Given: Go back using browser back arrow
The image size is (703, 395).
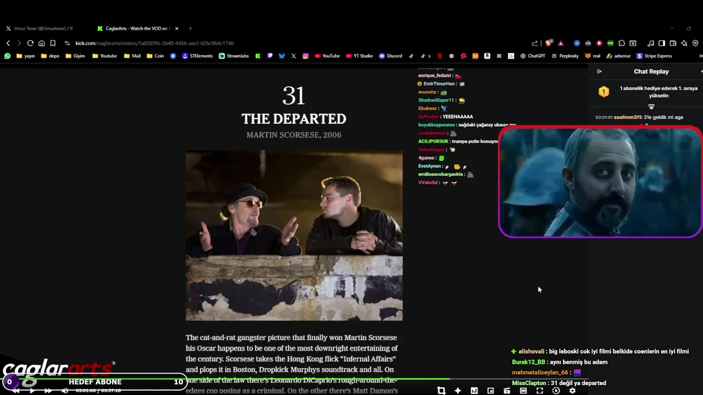Looking at the screenshot, I should [8, 43].
